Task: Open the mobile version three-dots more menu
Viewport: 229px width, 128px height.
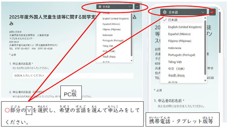Action: point(212,12)
